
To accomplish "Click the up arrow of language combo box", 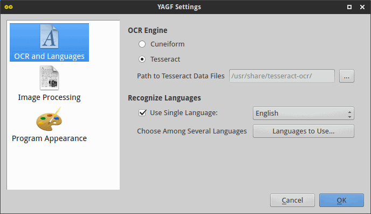I will [x=350, y=112].
